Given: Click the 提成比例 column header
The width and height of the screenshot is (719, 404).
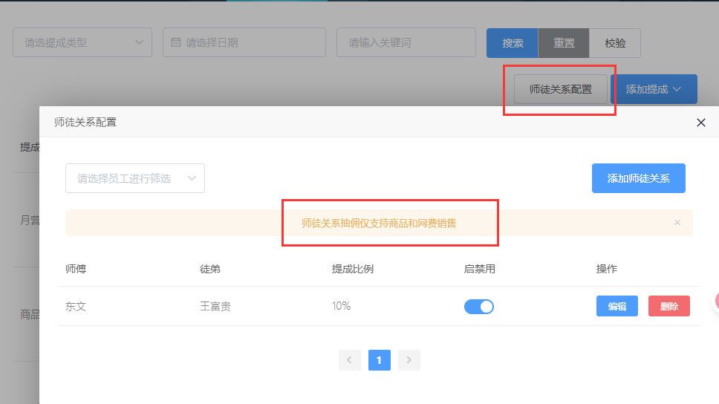Looking at the screenshot, I should (353, 269).
